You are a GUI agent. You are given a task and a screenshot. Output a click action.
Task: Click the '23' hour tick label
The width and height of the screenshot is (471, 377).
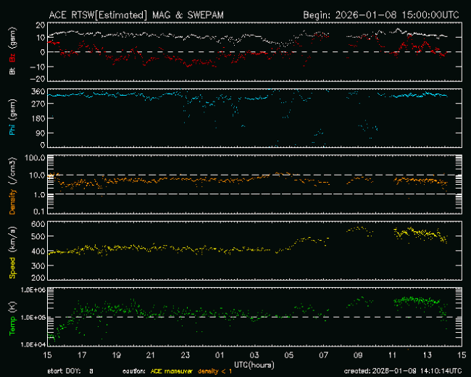[186, 355]
